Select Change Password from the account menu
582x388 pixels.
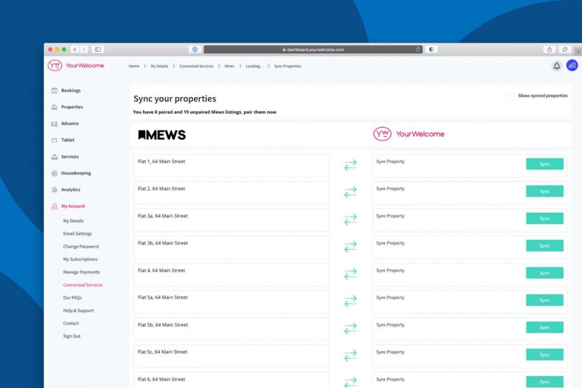click(81, 246)
